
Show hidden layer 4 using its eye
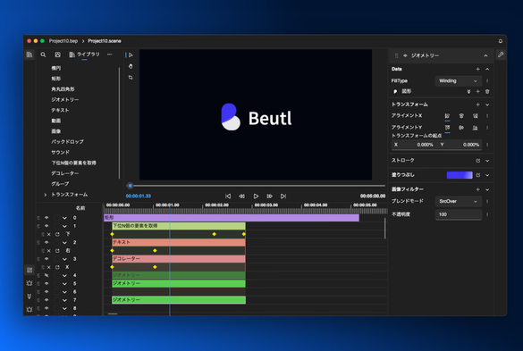coord(46,275)
